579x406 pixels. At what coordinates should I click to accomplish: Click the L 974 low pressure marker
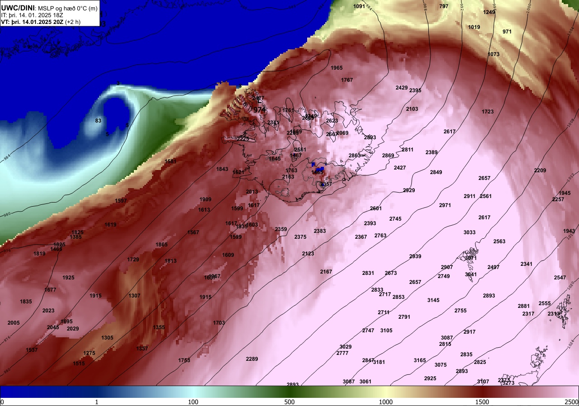(259, 106)
